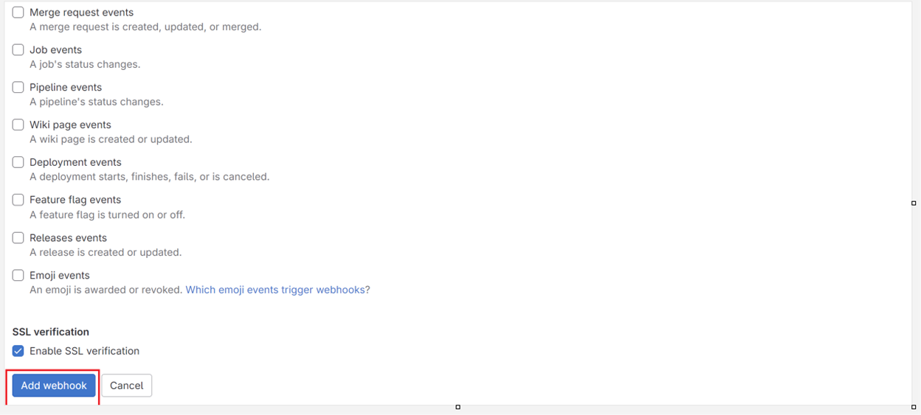Screen dimensions: 921x415
Task: Open the 'Which emoji events trigger webhooks' link
Action: [x=277, y=290]
